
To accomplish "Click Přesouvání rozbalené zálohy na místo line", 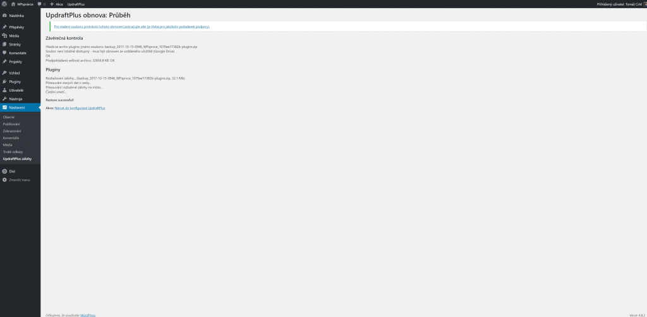I will click(75, 87).
